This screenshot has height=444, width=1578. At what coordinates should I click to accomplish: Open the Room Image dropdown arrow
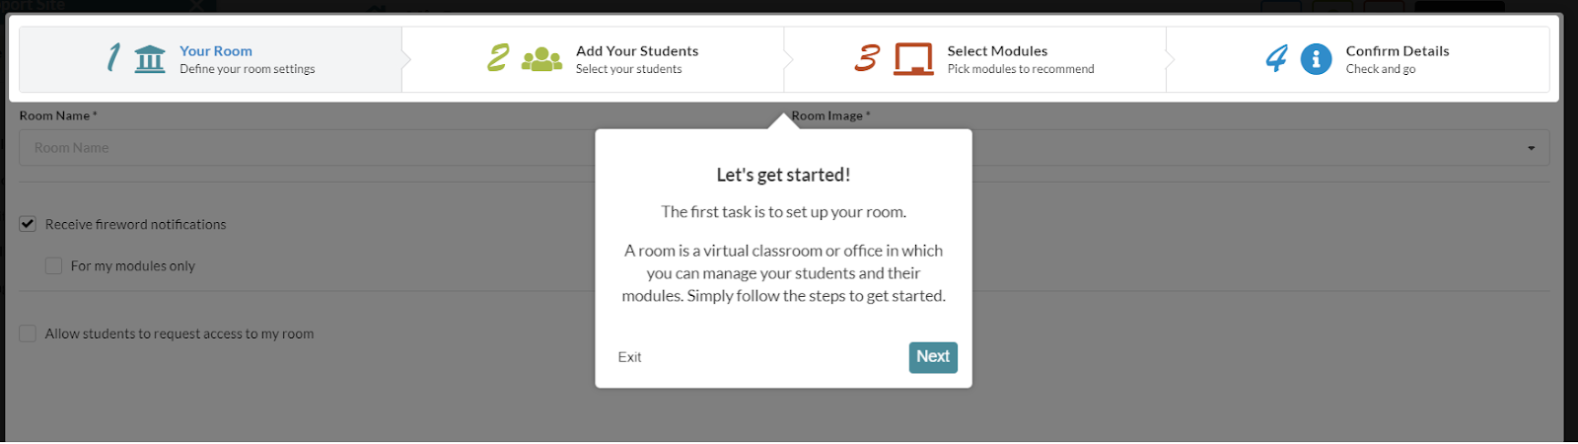click(x=1531, y=148)
